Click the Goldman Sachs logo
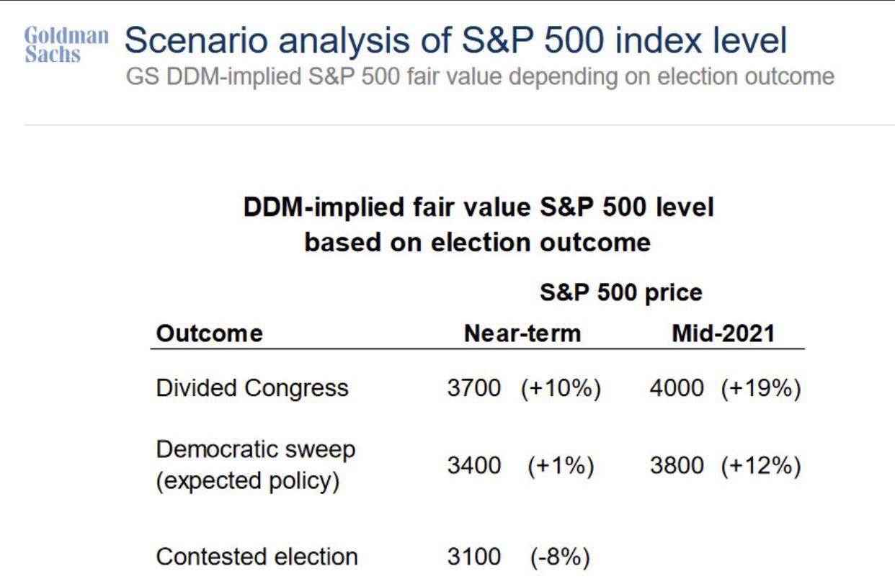This screenshot has width=895, height=584. pos(67,45)
